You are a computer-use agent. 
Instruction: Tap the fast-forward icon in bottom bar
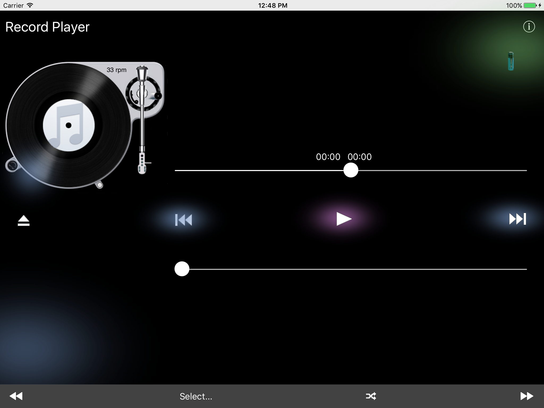coord(526,396)
